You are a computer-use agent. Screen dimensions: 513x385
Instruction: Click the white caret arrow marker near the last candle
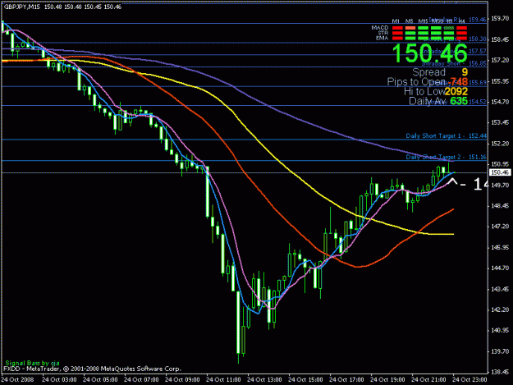452,181
